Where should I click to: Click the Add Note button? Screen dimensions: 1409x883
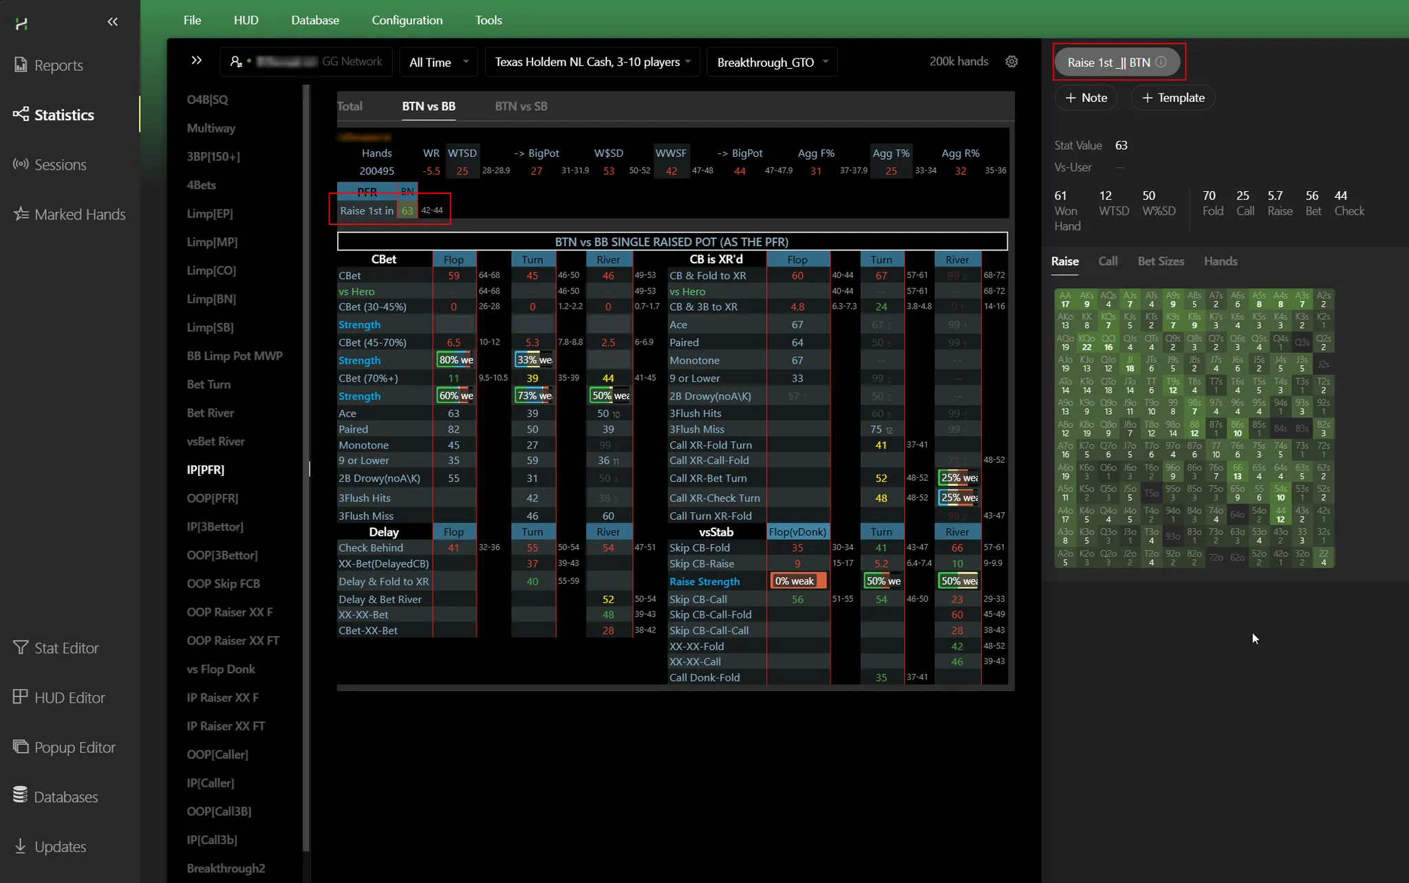1086,98
